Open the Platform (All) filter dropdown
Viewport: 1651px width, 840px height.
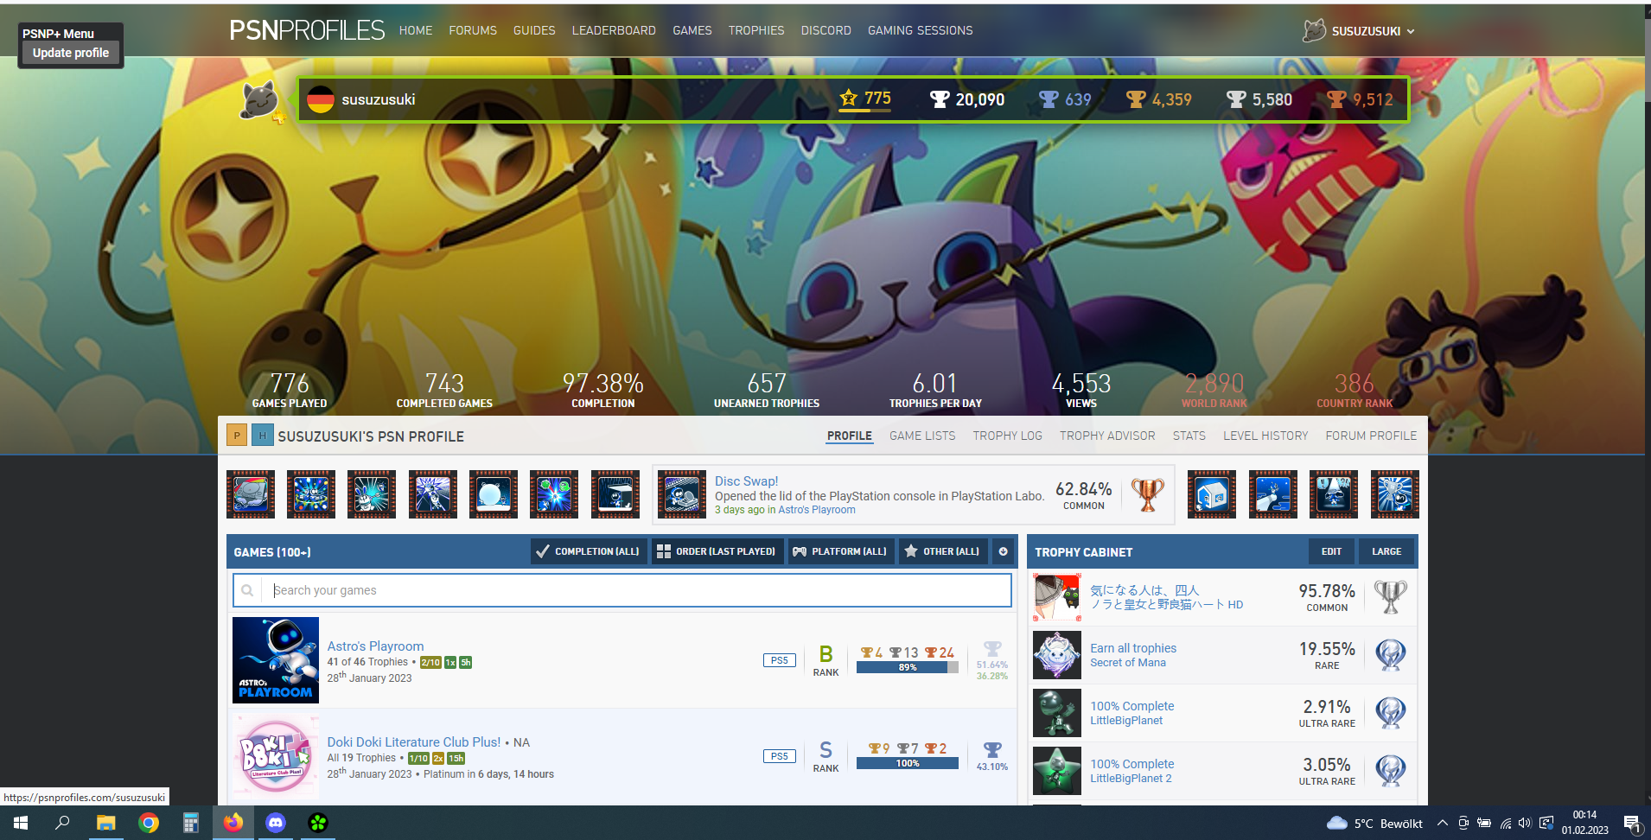(x=840, y=551)
